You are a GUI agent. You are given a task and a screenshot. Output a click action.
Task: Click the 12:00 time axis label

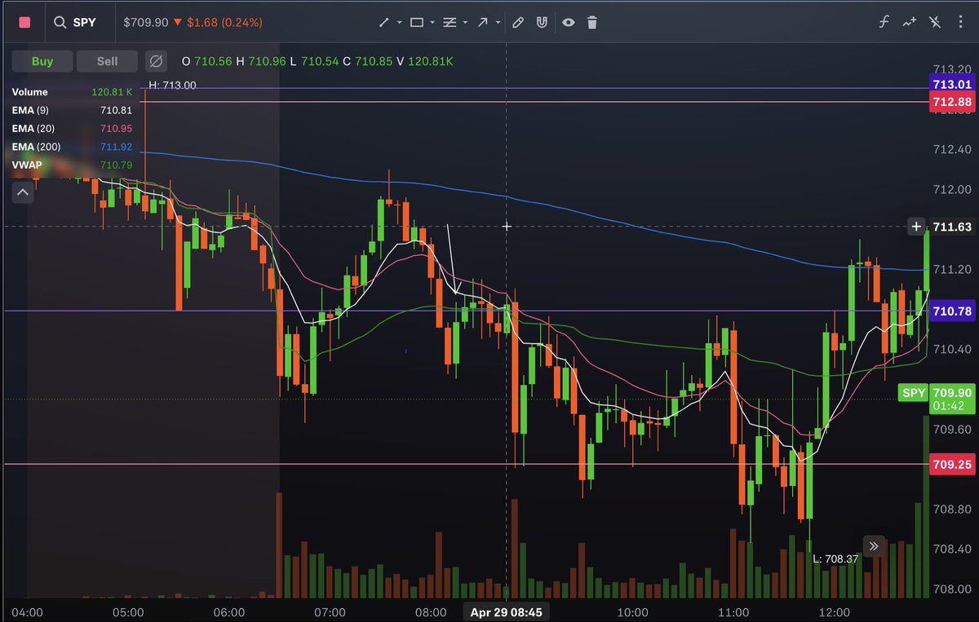click(x=835, y=612)
